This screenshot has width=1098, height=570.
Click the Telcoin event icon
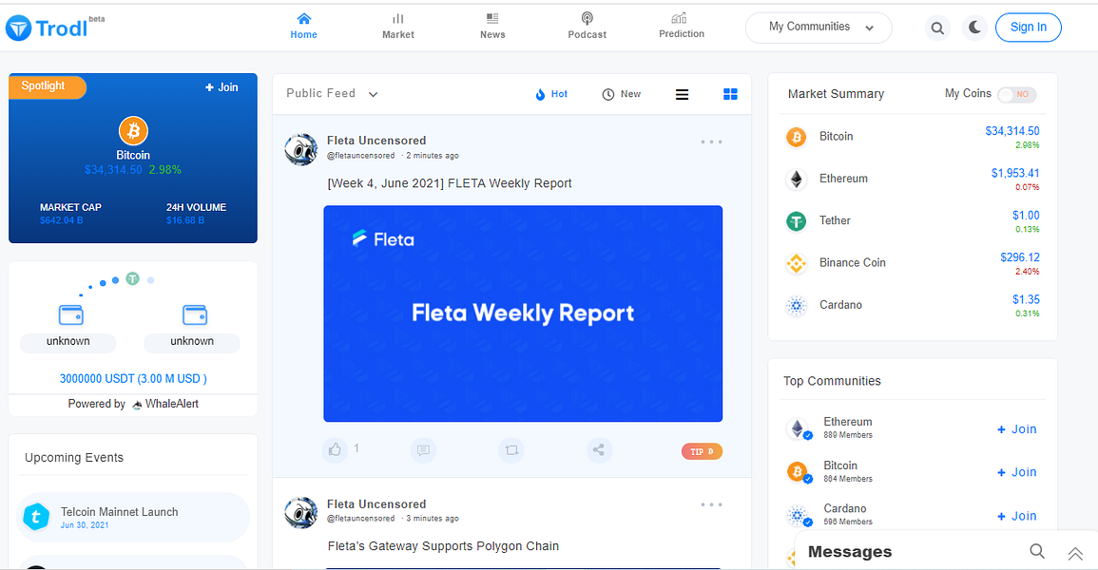click(36, 518)
